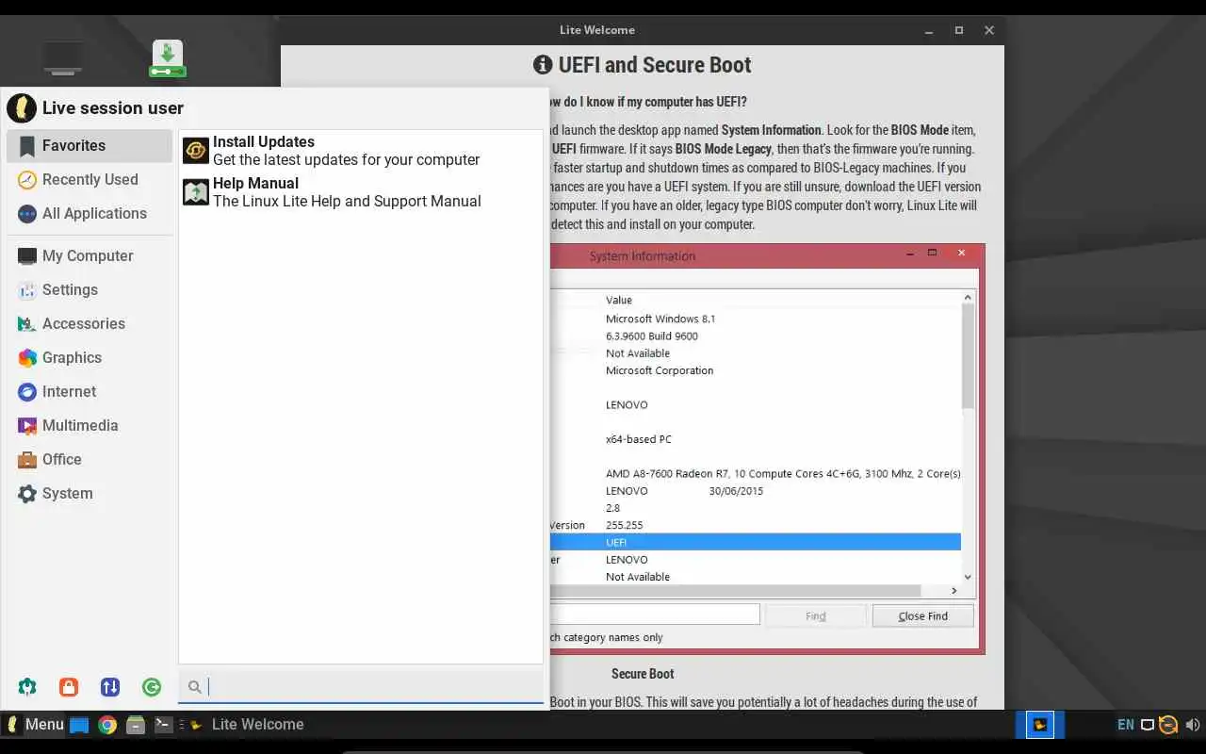Maximize the Lite Welcome window
The height and width of the screenshot is (754, 1206).
[959, 30]
